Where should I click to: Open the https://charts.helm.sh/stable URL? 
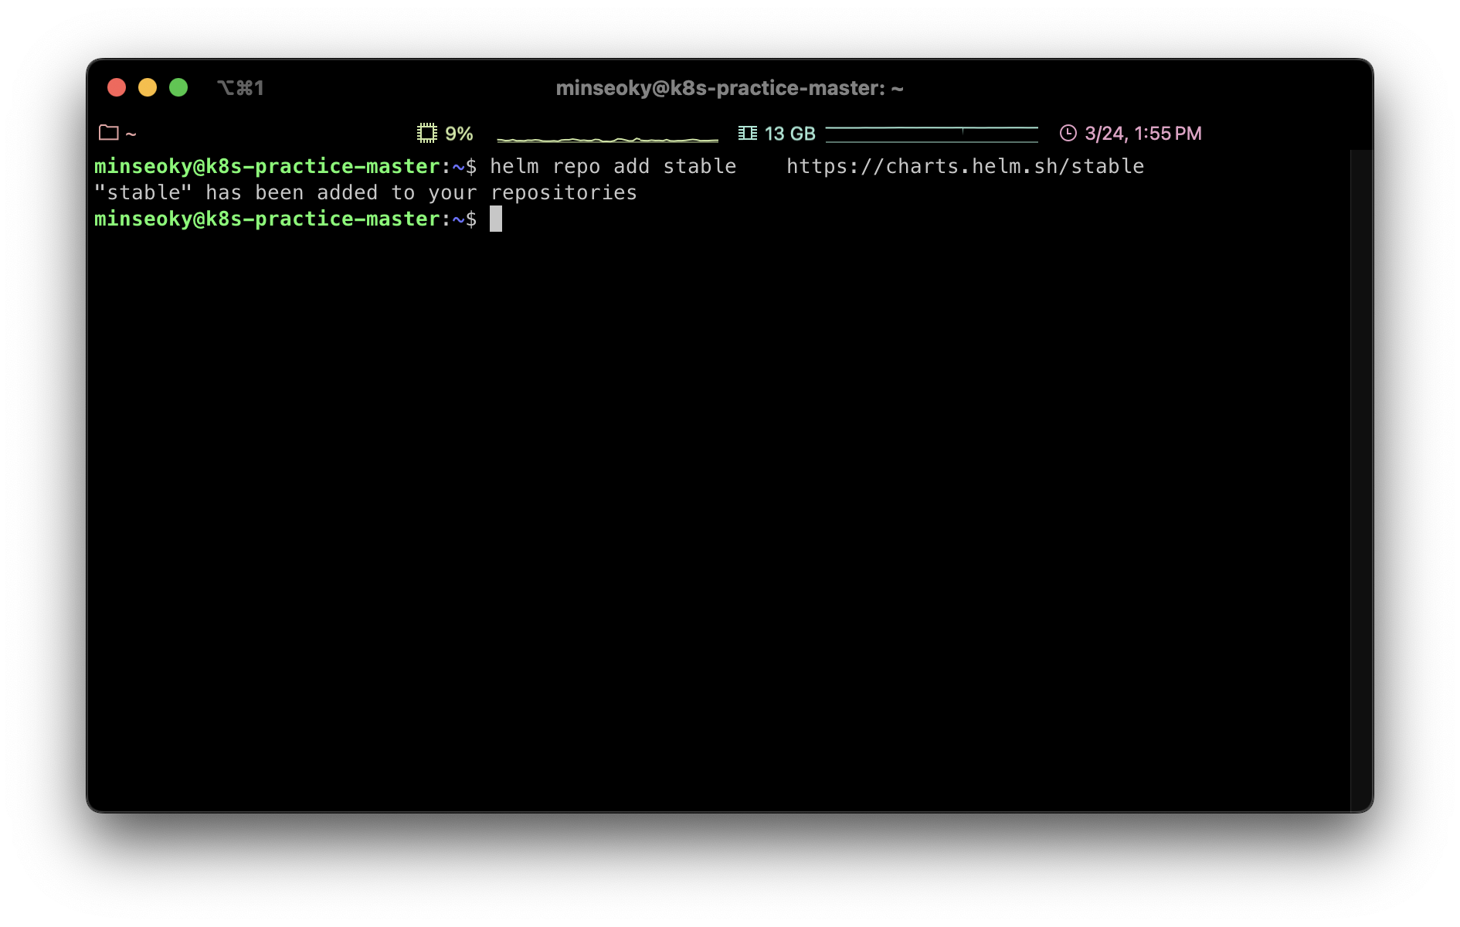[965, 167]
